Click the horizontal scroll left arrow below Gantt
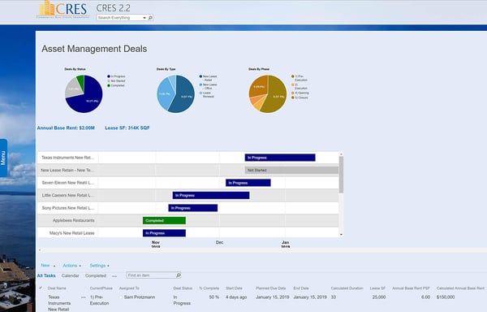This screenshot has height=312, width=487. pos(40,250)
